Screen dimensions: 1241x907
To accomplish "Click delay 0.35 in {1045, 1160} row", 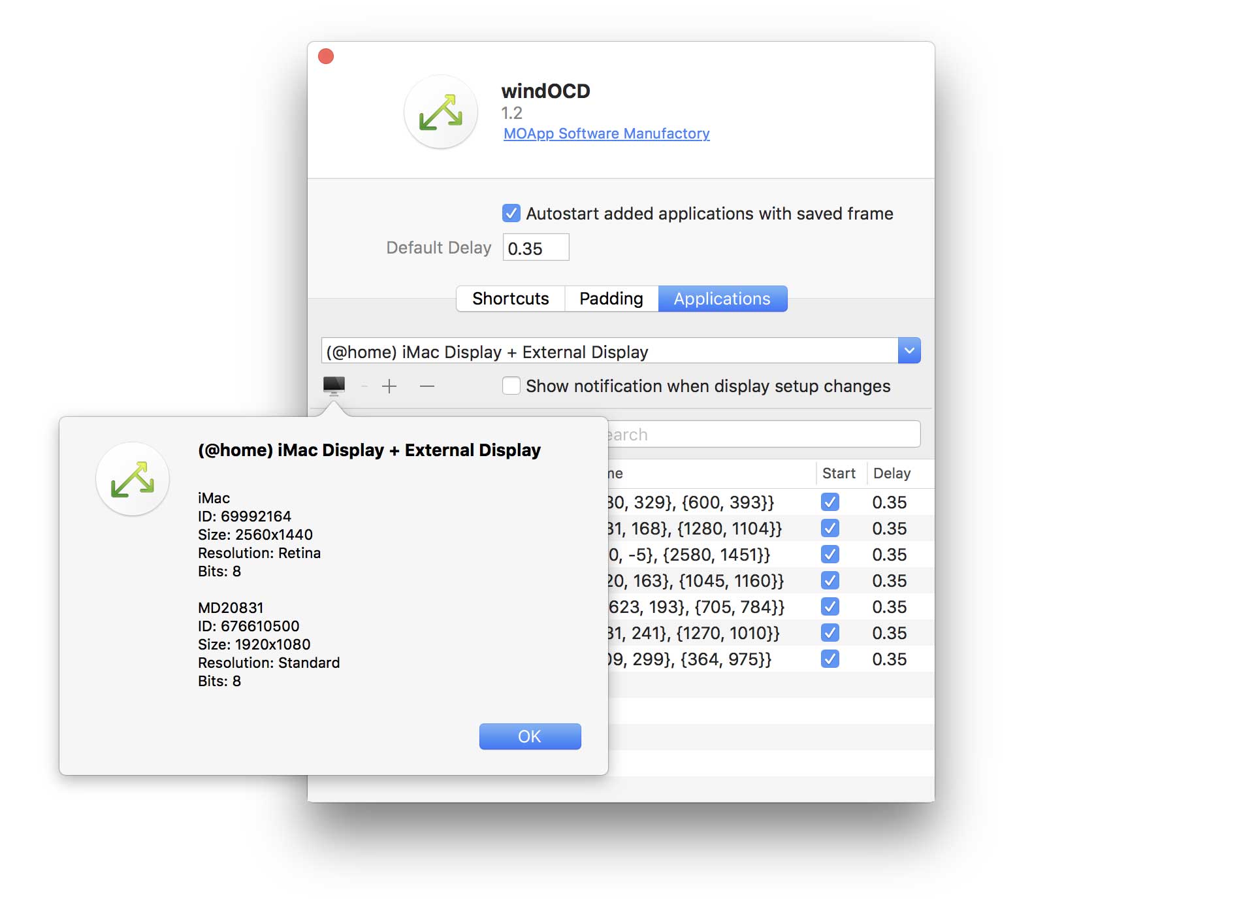I will 890,581.
